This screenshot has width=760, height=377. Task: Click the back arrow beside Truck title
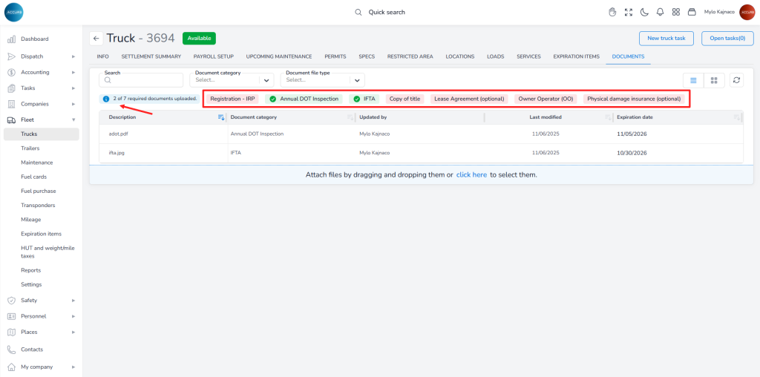coord(96,38)
